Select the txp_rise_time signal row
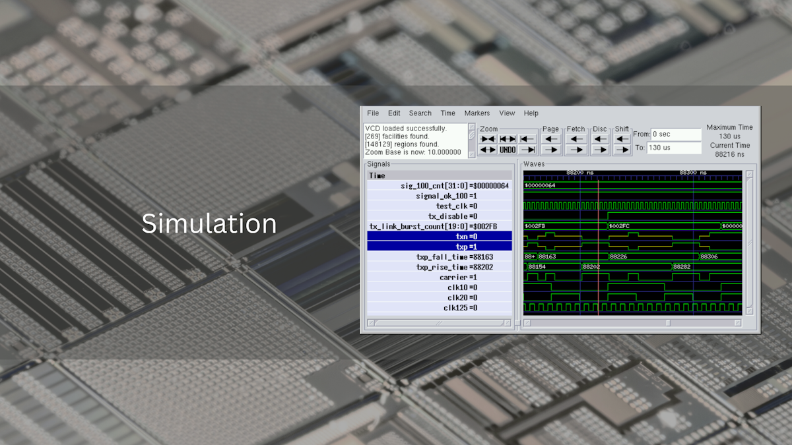Image resolution: width=792 pixels, height=445 pixels. pyautogui.click(x=440, y=267)
